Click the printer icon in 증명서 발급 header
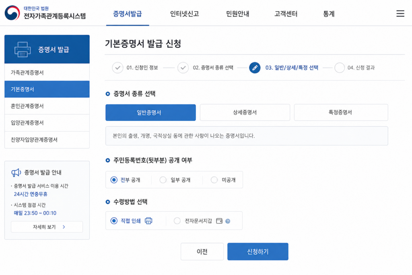The height and width of the screenshot is (275, 412). tap(23, 50)
